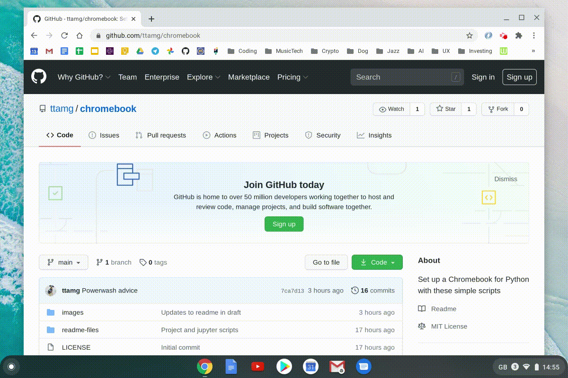Click Sign in in the header
The width and height of the screenshot is (568, 378).
[483, 77]
